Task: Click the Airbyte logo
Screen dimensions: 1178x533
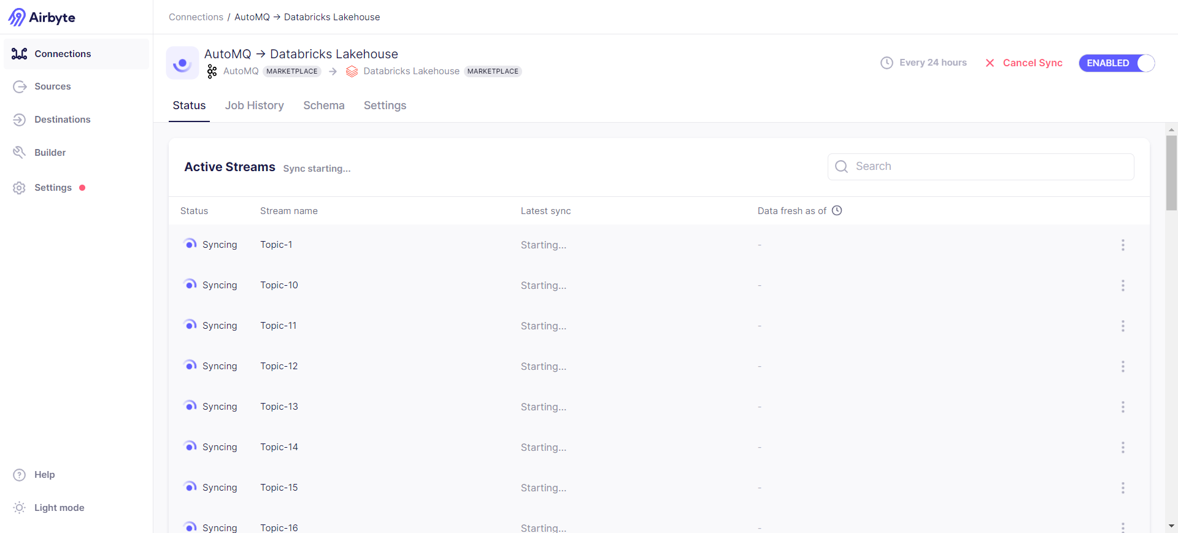Action: [42, 17]
